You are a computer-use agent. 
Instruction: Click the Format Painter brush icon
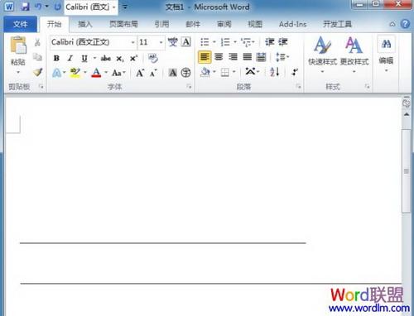37,72
